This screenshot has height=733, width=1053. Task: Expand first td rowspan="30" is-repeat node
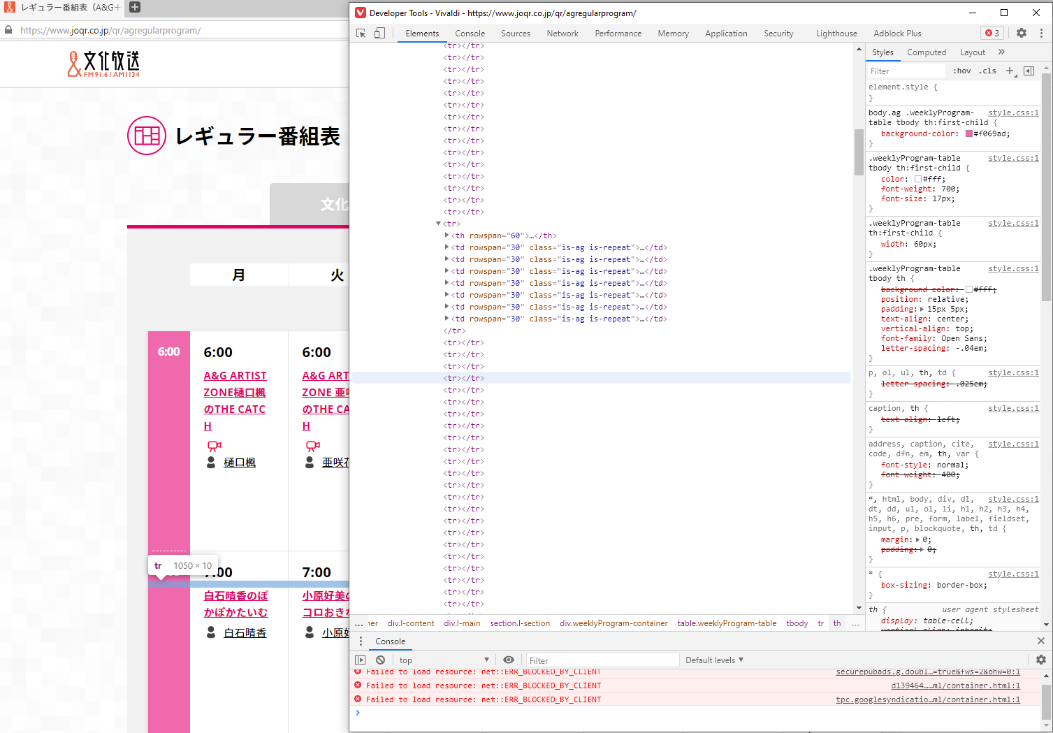click(x=446, y=247)
